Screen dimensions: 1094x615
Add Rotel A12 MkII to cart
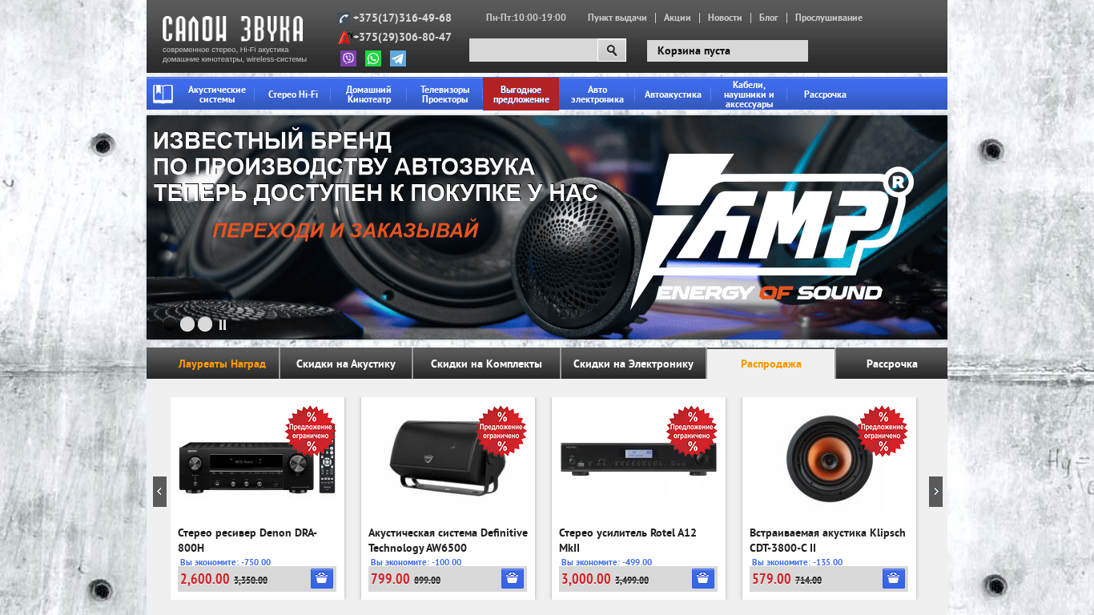coord(703,579)
